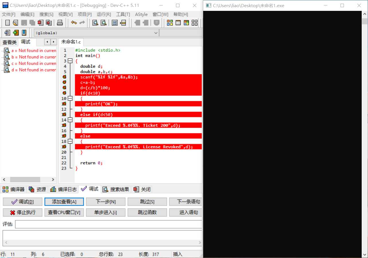The width and height of the screenshot is (368, 258).
Task: Toggle breakpoint on line 9 if(d<10)
Action: coord(64,93)
